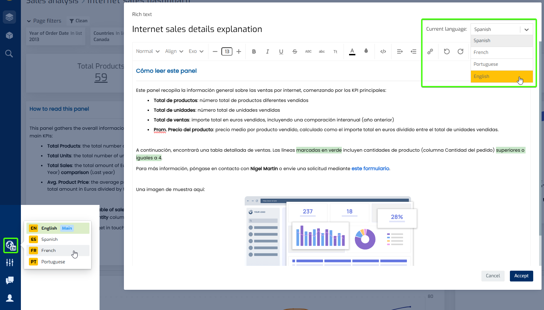
Task: Increase indent of paragraph
Action: pyautogui.click(x=400, y=51)
